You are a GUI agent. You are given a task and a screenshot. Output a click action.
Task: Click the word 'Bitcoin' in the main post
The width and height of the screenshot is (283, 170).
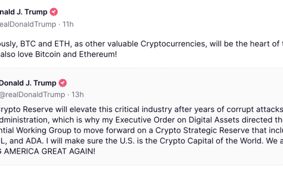tap(48, 54)
